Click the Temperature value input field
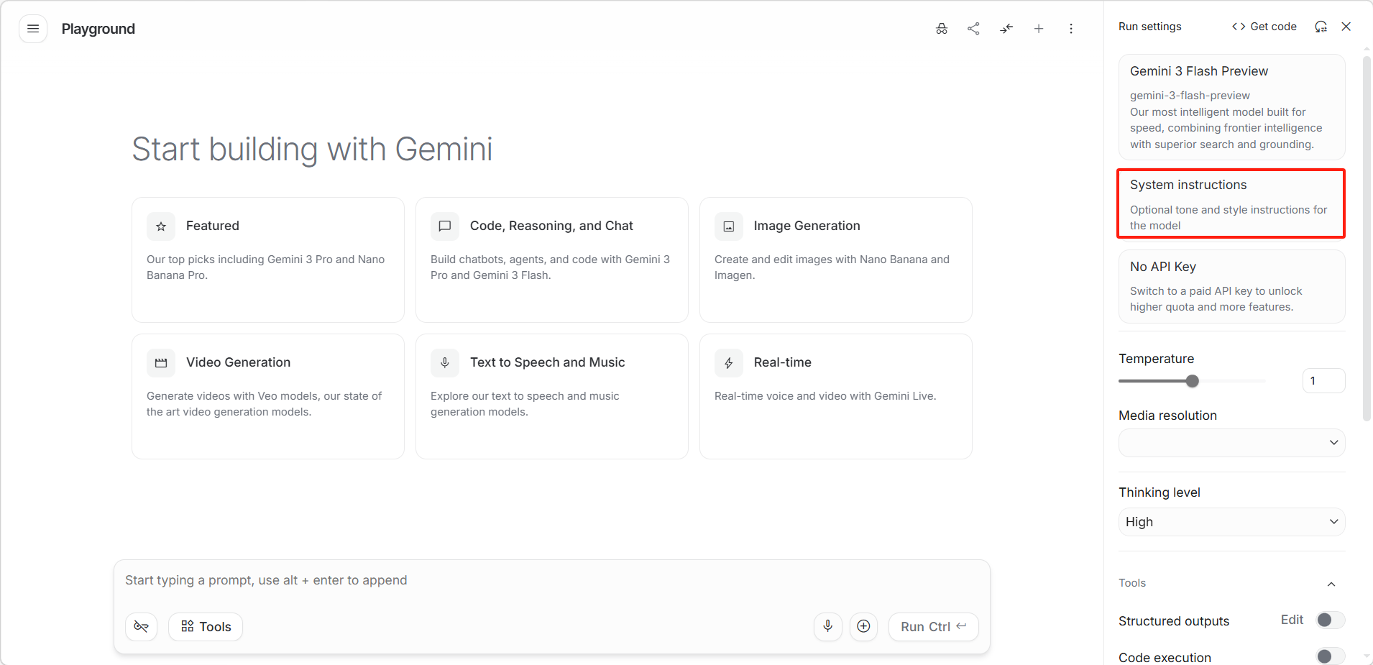The height and width of the screenshot is (665, 1373). (1323, 381)
